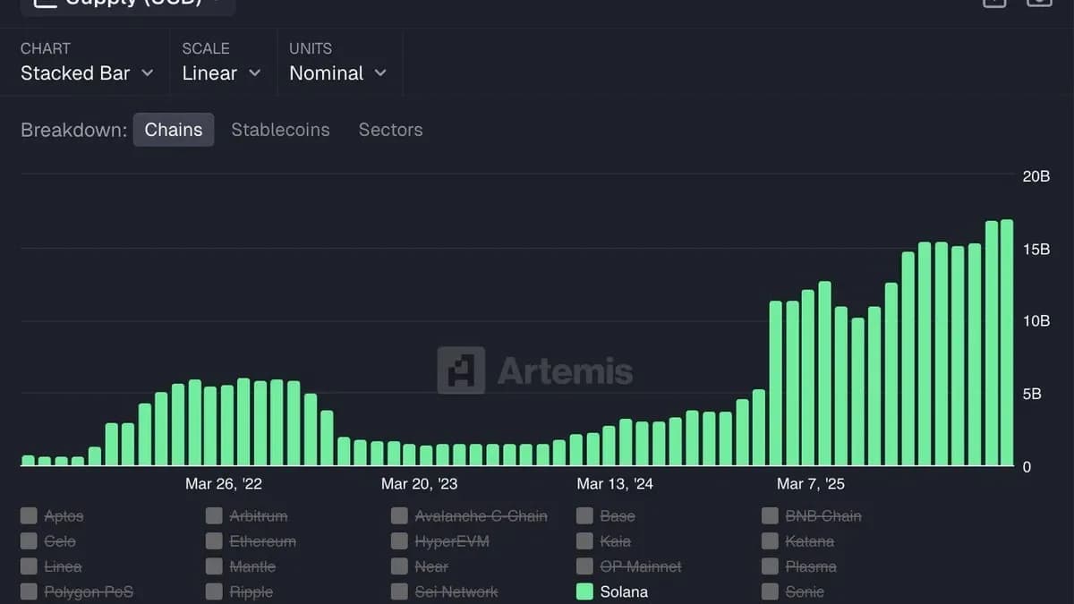The image size is (1074, 604).
Task: Enable the Avalanche C-Chain checkbox
Action: 399,515
